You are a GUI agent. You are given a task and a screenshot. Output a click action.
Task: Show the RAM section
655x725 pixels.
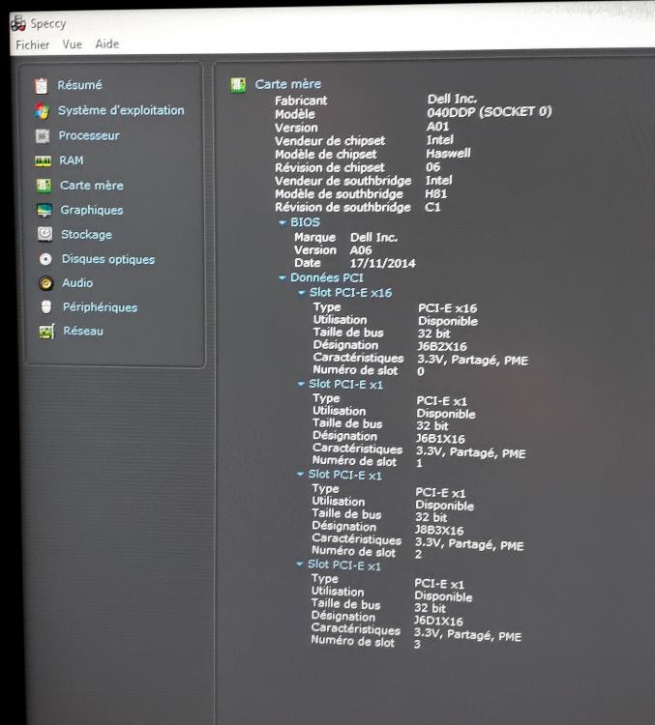[x=72, y=160]
